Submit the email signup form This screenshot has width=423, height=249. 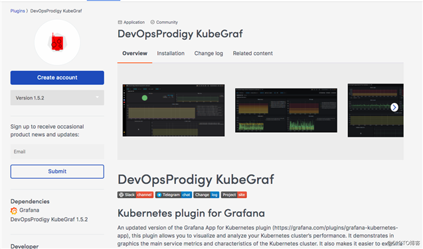[57, 171]
